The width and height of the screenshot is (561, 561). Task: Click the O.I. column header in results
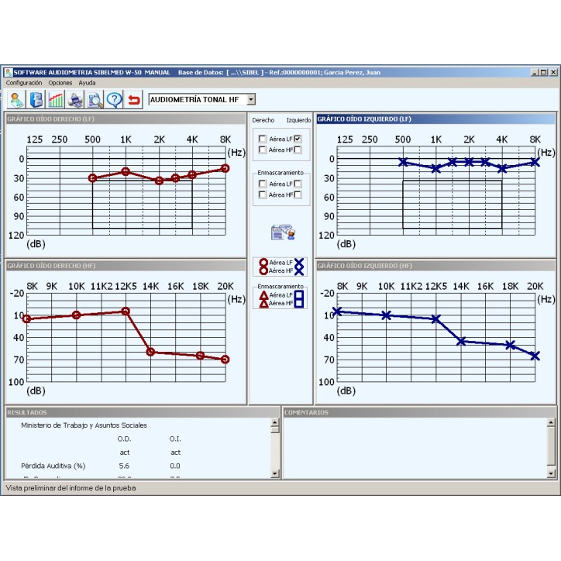(175, 439)
